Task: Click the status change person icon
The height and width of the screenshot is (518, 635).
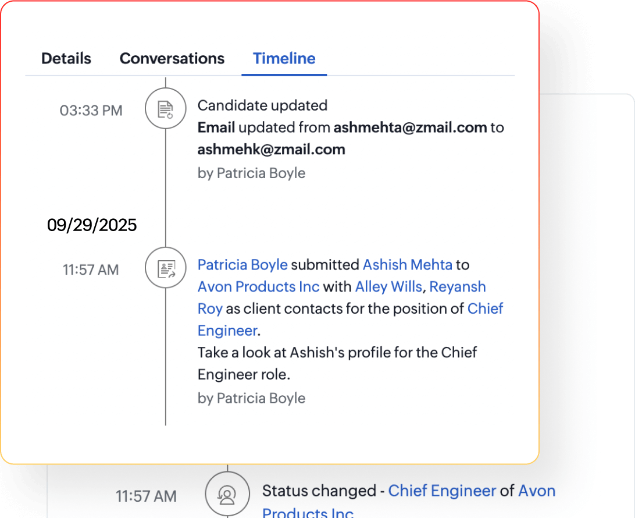Action: [227, 495]
